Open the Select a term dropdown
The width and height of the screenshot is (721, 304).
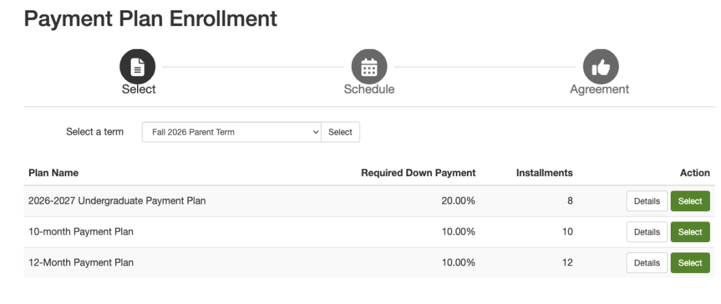231,132
